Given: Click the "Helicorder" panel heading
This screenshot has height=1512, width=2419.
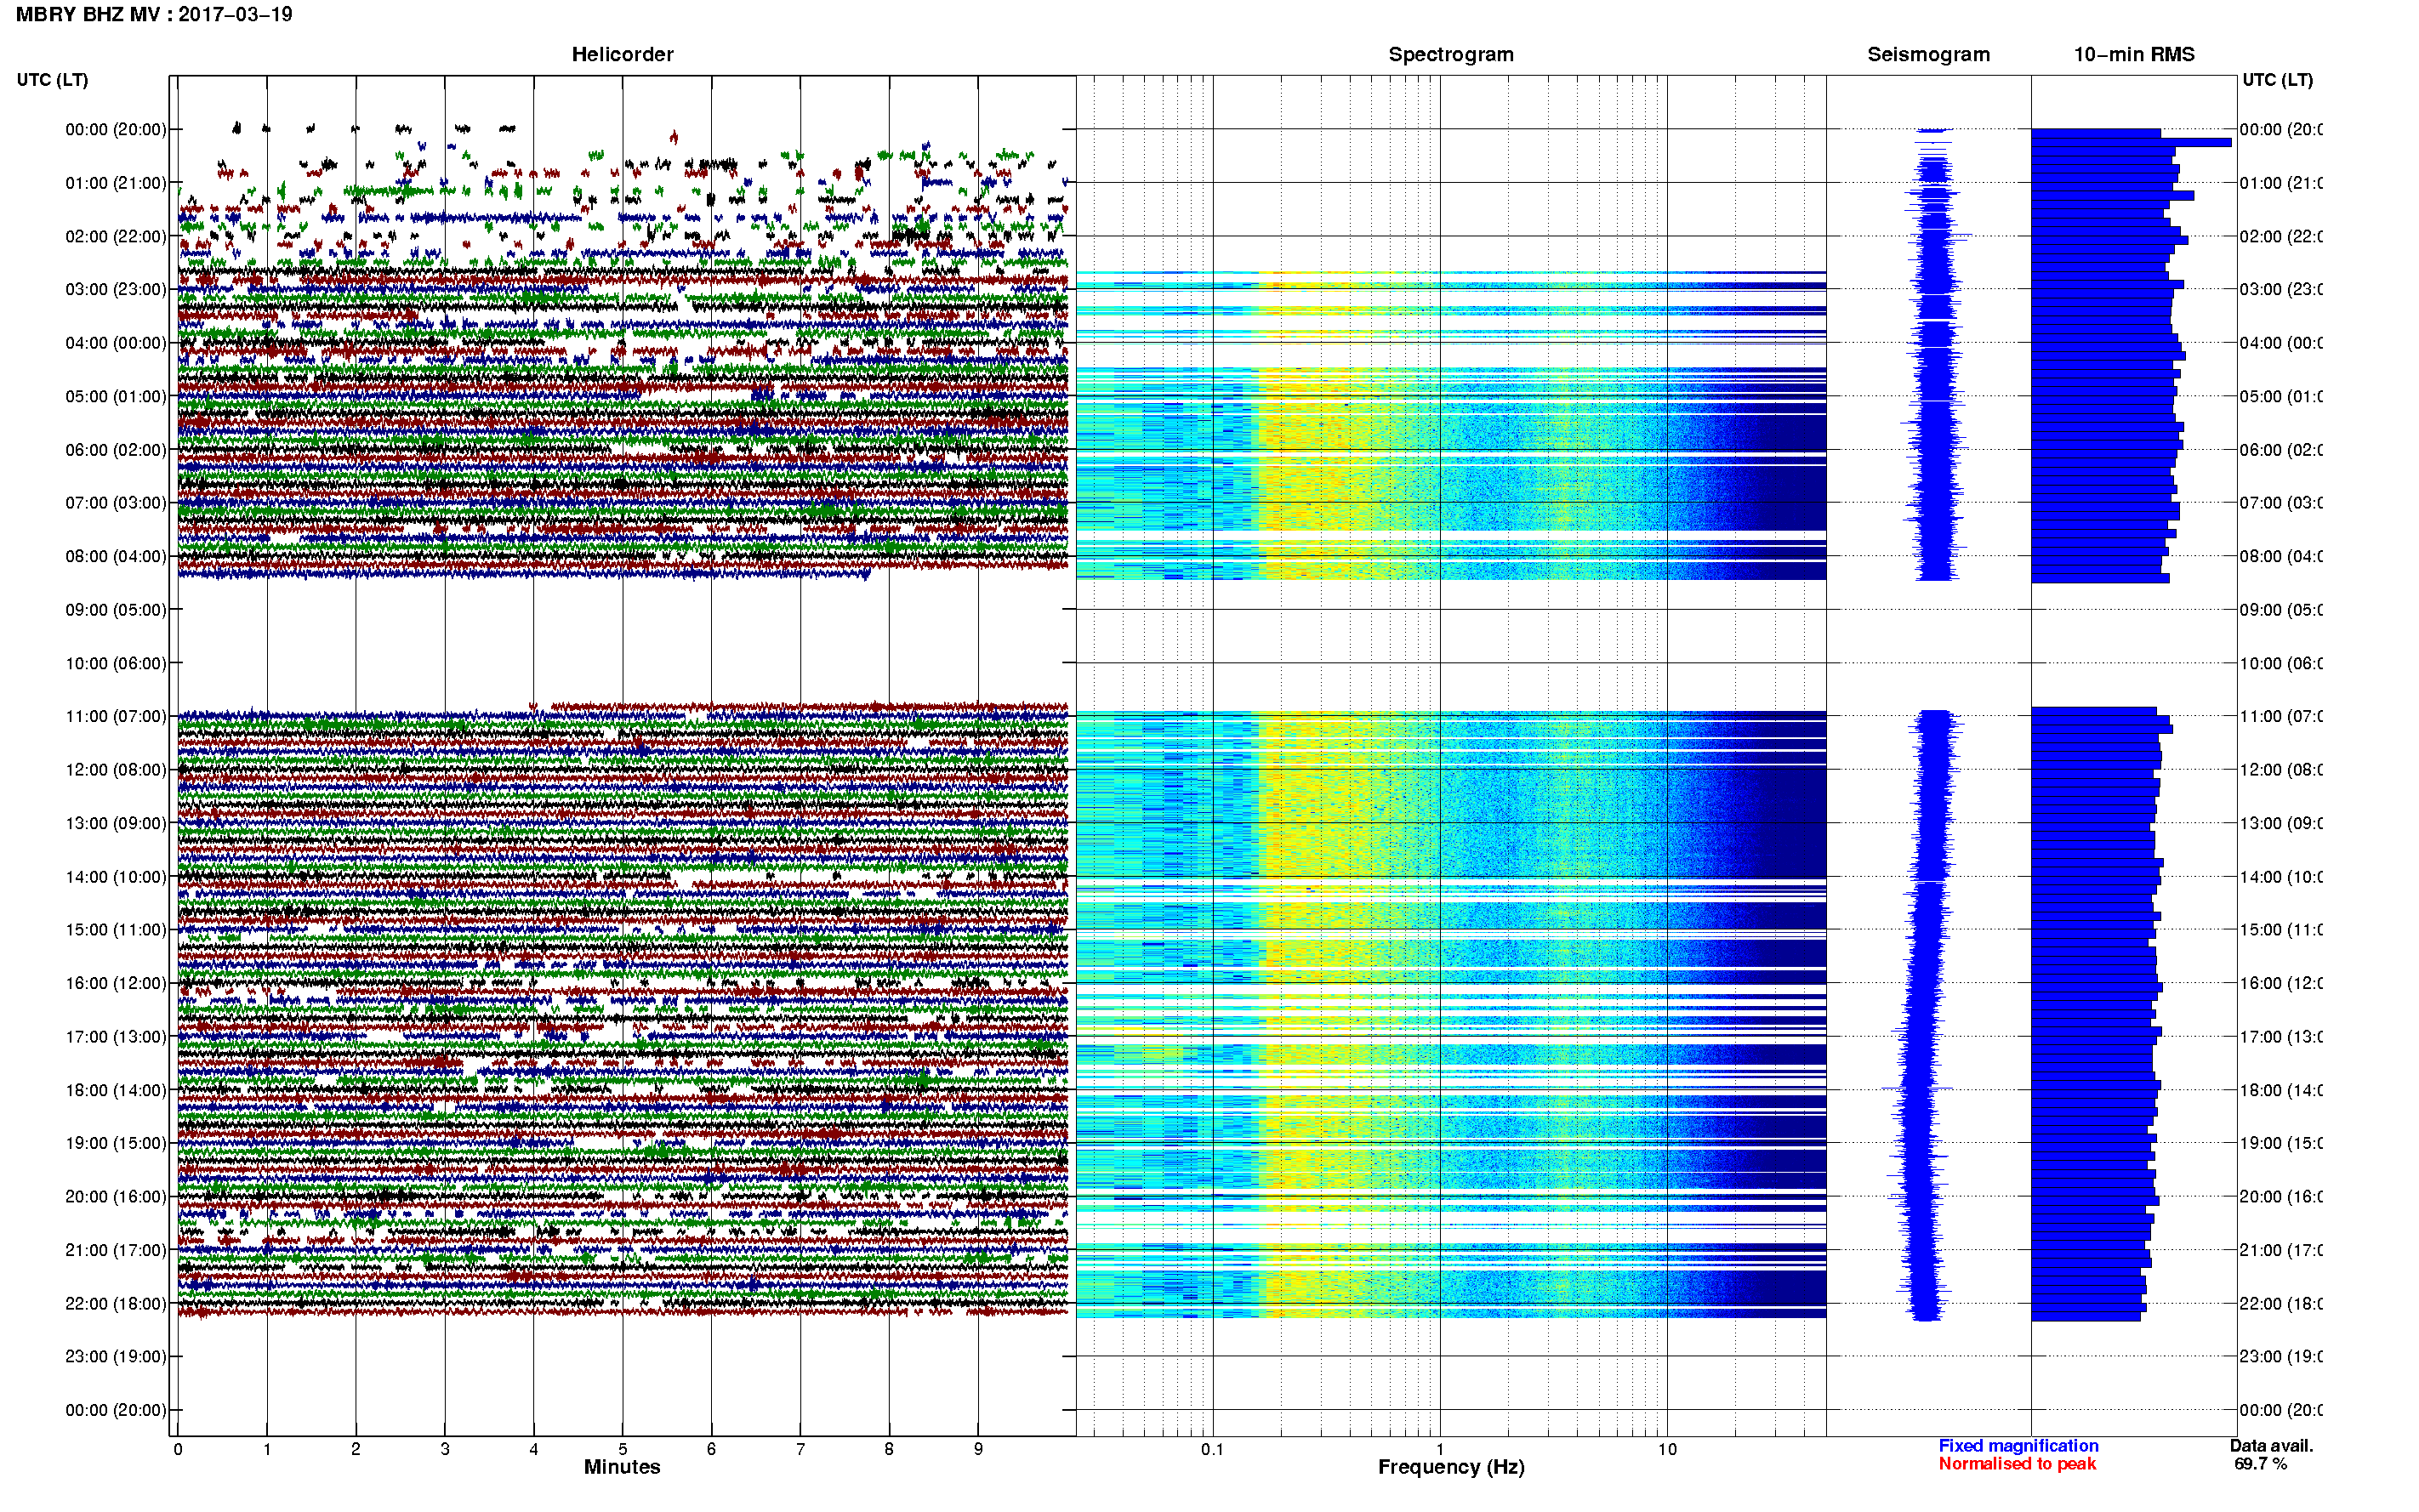Looking at the screenshot, I should (622, 54).
